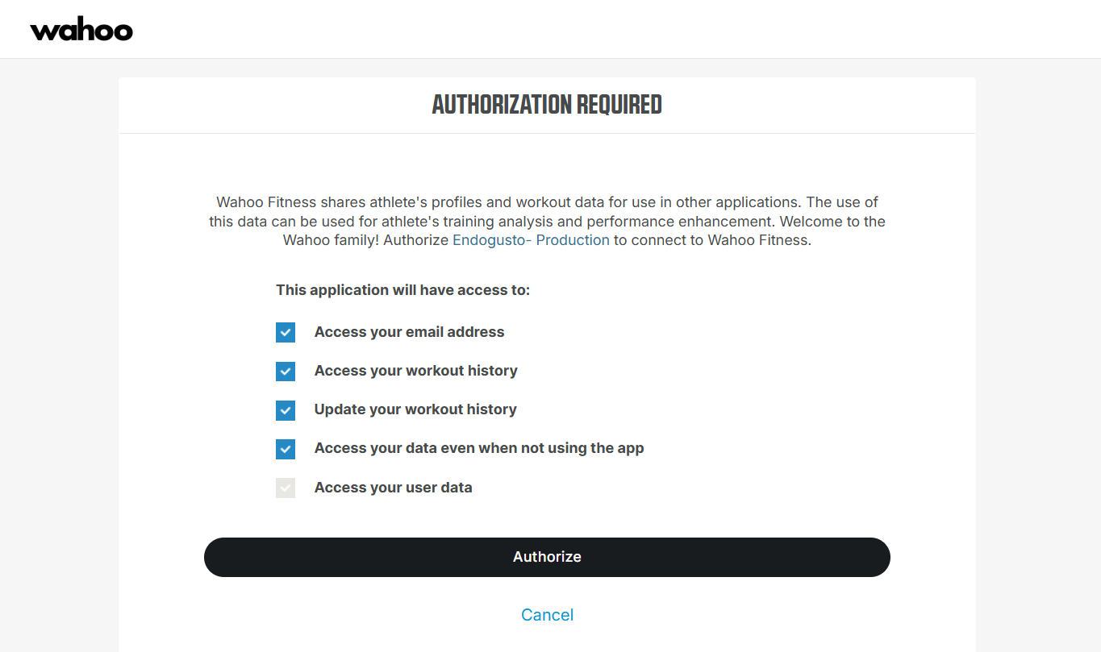Click the Wahoo logo

coord(81,31)
